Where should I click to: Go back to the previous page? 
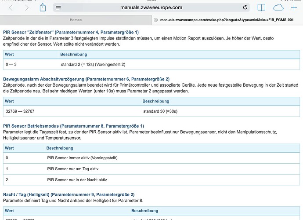coord(11,7)
